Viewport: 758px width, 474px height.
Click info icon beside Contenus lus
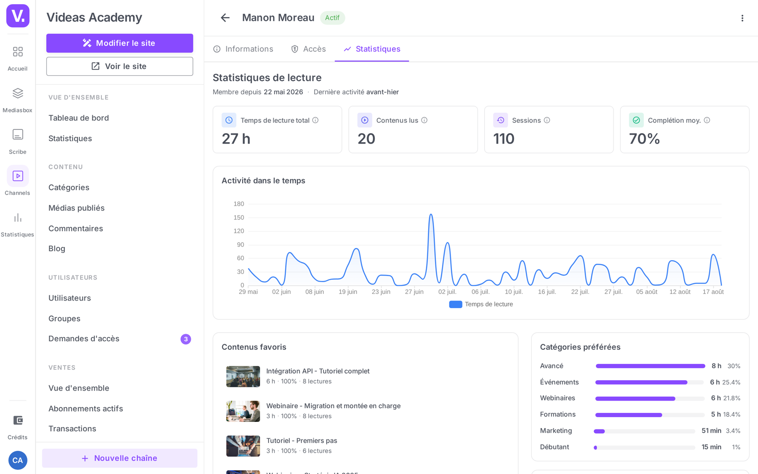coord(424,120)
